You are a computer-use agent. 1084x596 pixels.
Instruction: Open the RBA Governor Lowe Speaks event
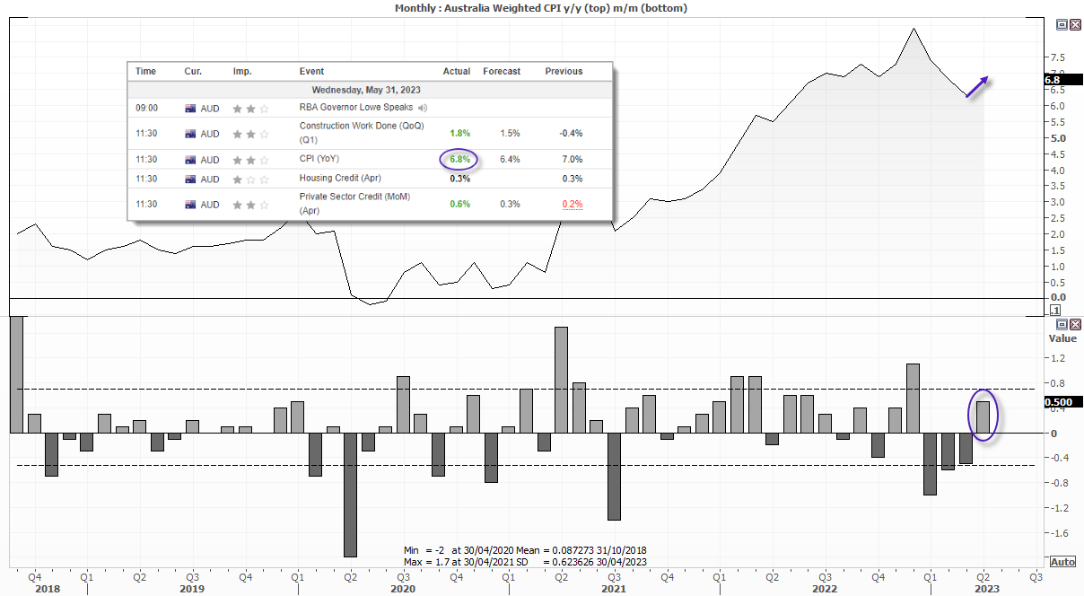coord(357,108)
